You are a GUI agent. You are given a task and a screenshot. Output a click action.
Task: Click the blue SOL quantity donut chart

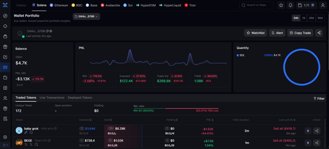click(x=302, y=67)
